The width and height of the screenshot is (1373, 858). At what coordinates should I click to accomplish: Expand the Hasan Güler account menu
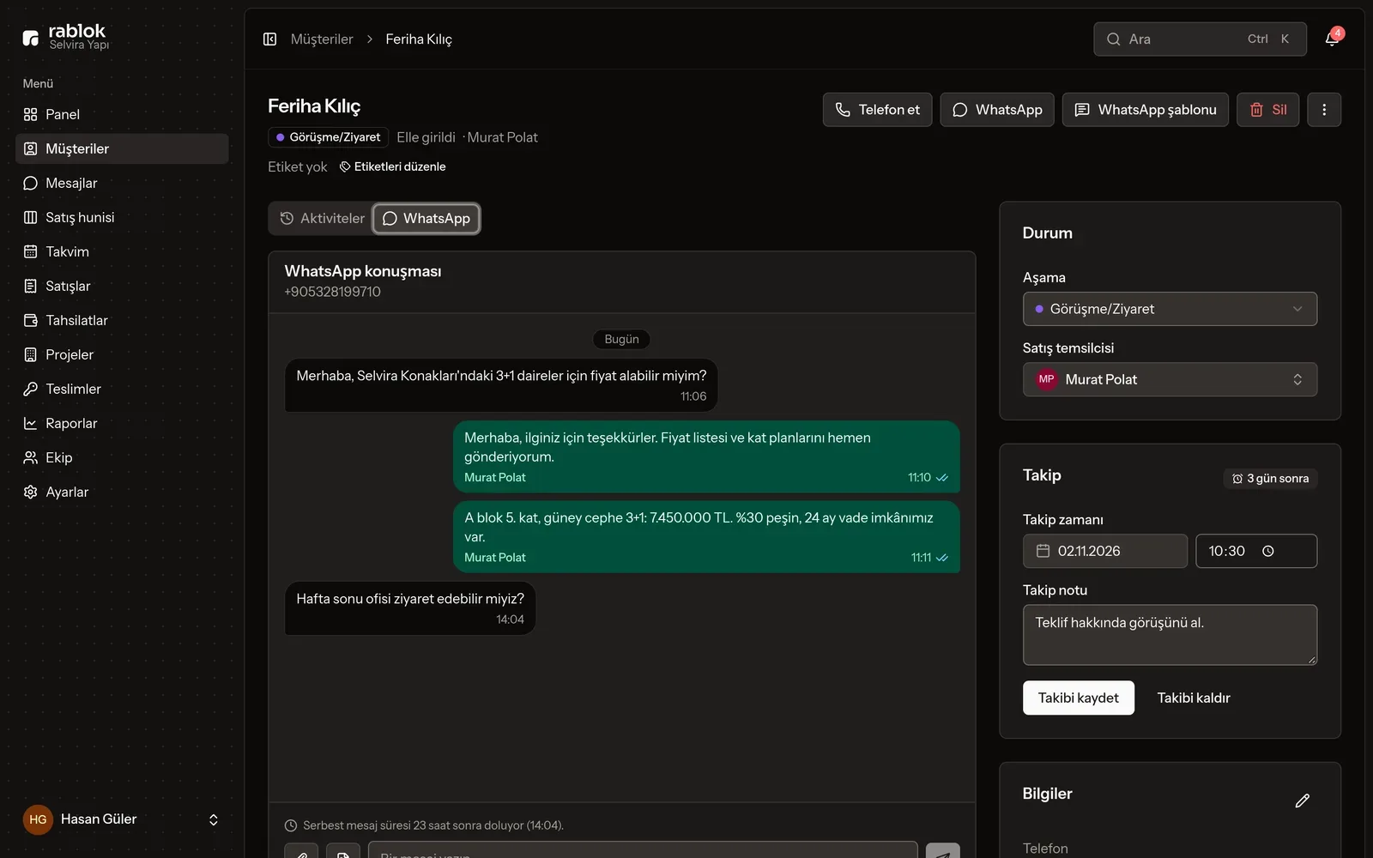tap(122, 819)
